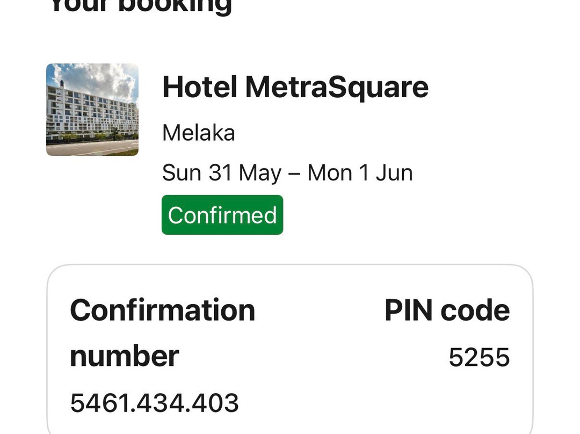Image resolution: width=580 pixels, height=434 pixels.
Task: Select the Melaka location text
Action: point(199,133)
